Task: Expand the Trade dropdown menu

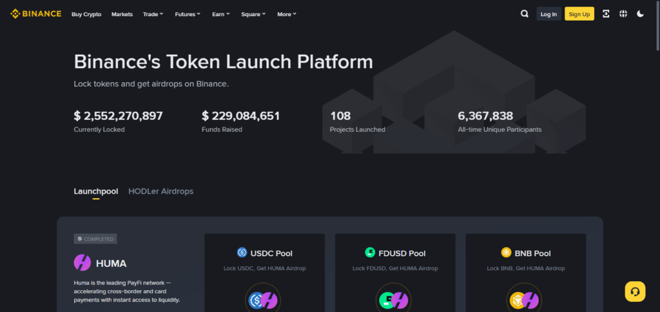Action: [153, 14]
